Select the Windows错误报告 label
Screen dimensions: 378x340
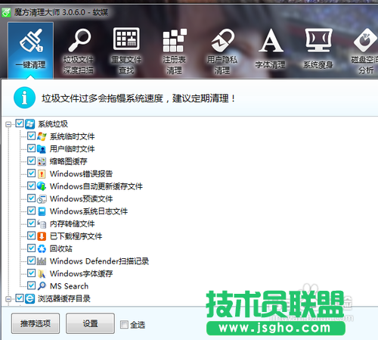[81, 173]
